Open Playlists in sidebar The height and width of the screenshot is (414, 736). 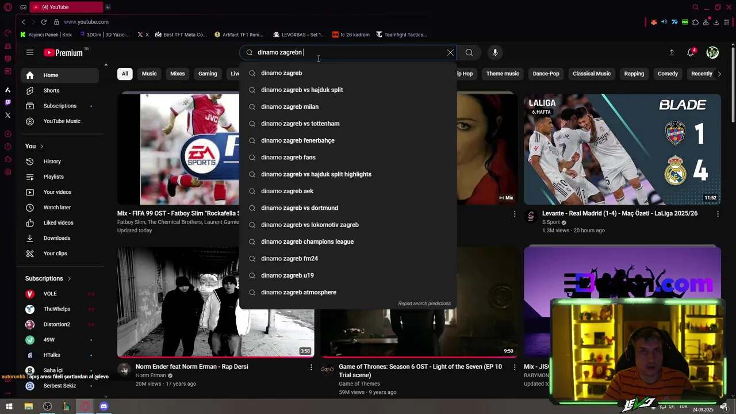coord(60,177)
